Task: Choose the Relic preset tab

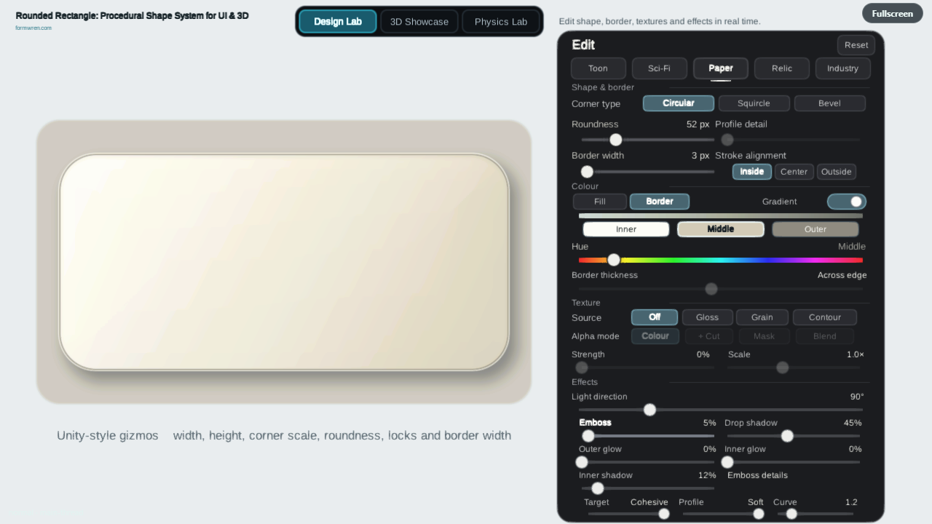Action: 782,68
